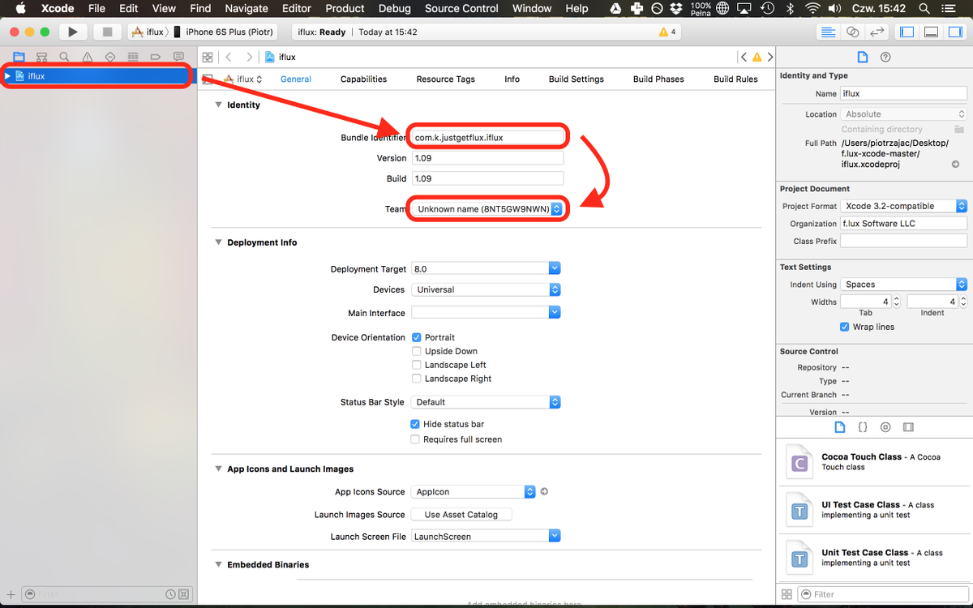Hide the utilities inspector panel
The width and height of the screenshot is (973, 608).
(x=955, y=32)
